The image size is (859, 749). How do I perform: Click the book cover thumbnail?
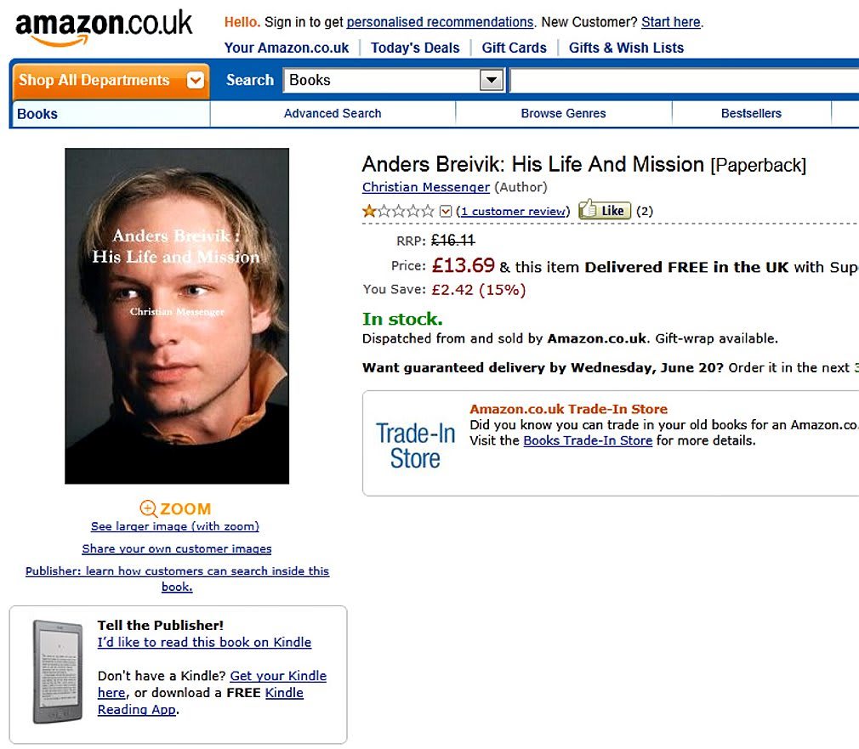(177, 316)
